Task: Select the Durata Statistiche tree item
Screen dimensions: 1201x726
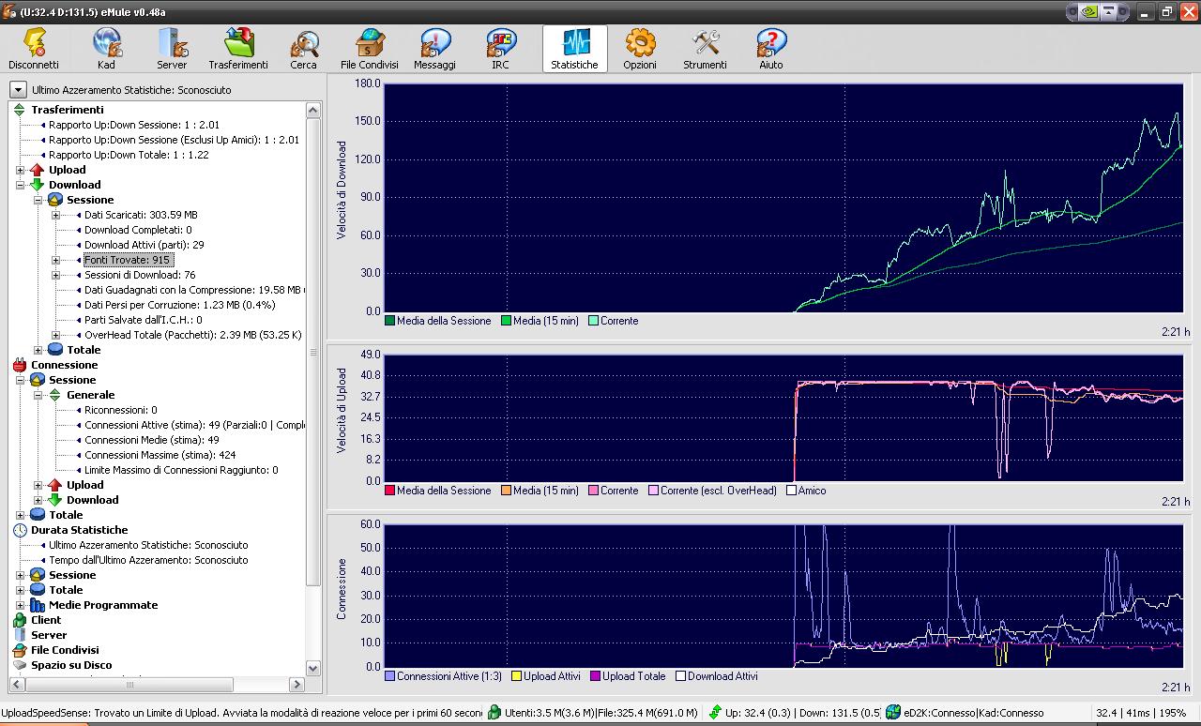Action: point(79,530)
